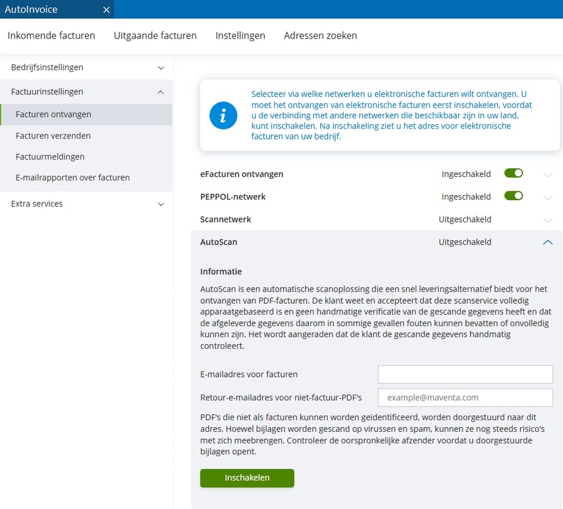Viewport: 563px width, 509px height.
Task: Select Facturen ontvangen in the sidebar
Action: pyautogui.click(x=86, y=115)
